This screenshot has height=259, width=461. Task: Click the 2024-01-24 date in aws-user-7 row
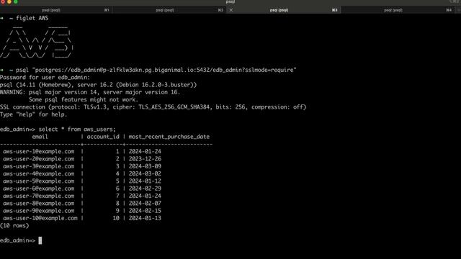pyautogui.click(x=145, y=196)
